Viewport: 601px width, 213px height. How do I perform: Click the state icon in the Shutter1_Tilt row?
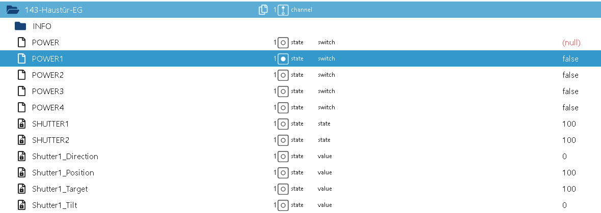tap(283, 205)
